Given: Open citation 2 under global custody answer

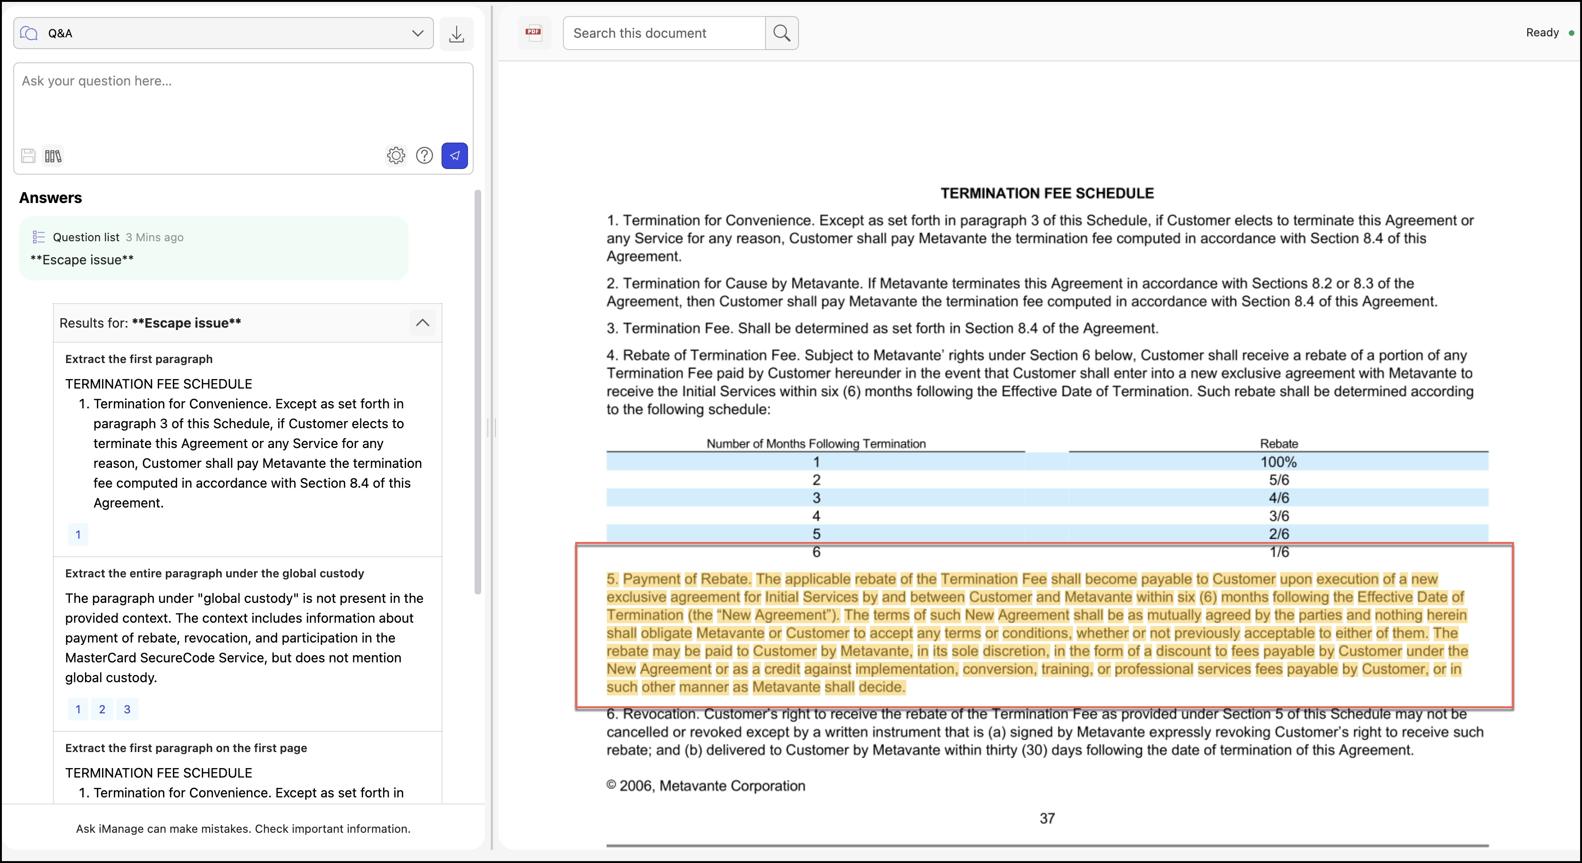Looking at the screenshot, I should 102,710.
